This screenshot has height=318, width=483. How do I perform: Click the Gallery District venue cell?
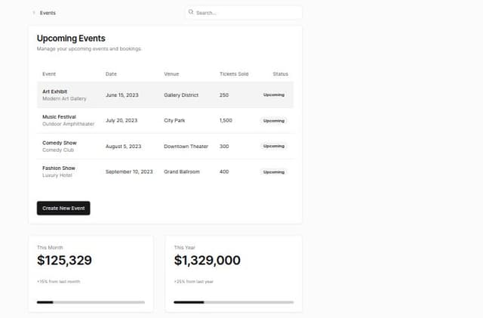click(181, 95)
